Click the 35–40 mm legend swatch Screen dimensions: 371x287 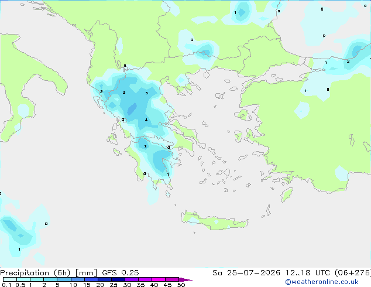145,279
